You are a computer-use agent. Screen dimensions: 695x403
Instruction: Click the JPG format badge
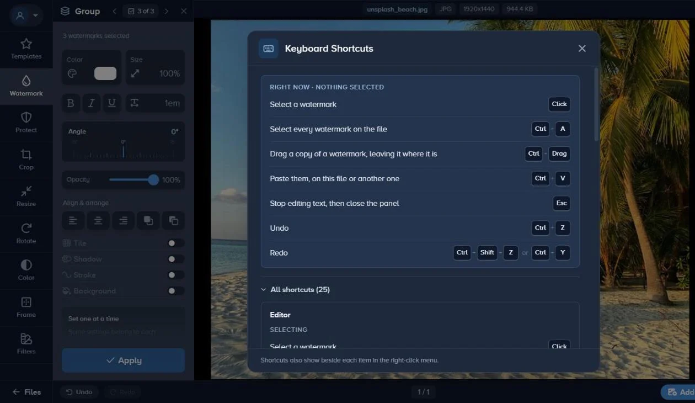[446, 9]
